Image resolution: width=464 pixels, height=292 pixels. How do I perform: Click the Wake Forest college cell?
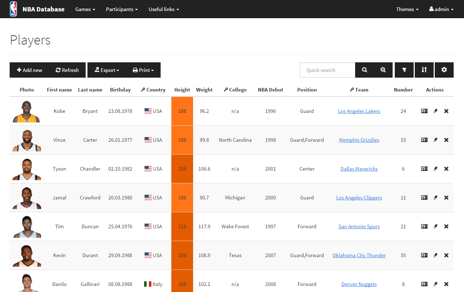click(x=235, y=226)
